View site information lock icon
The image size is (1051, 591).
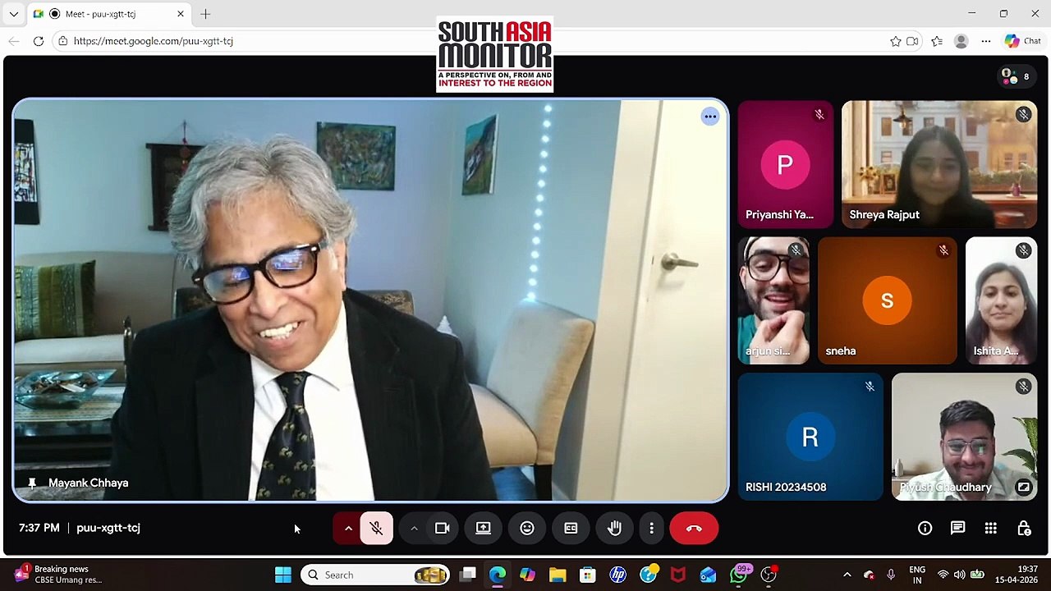point(63,41)
